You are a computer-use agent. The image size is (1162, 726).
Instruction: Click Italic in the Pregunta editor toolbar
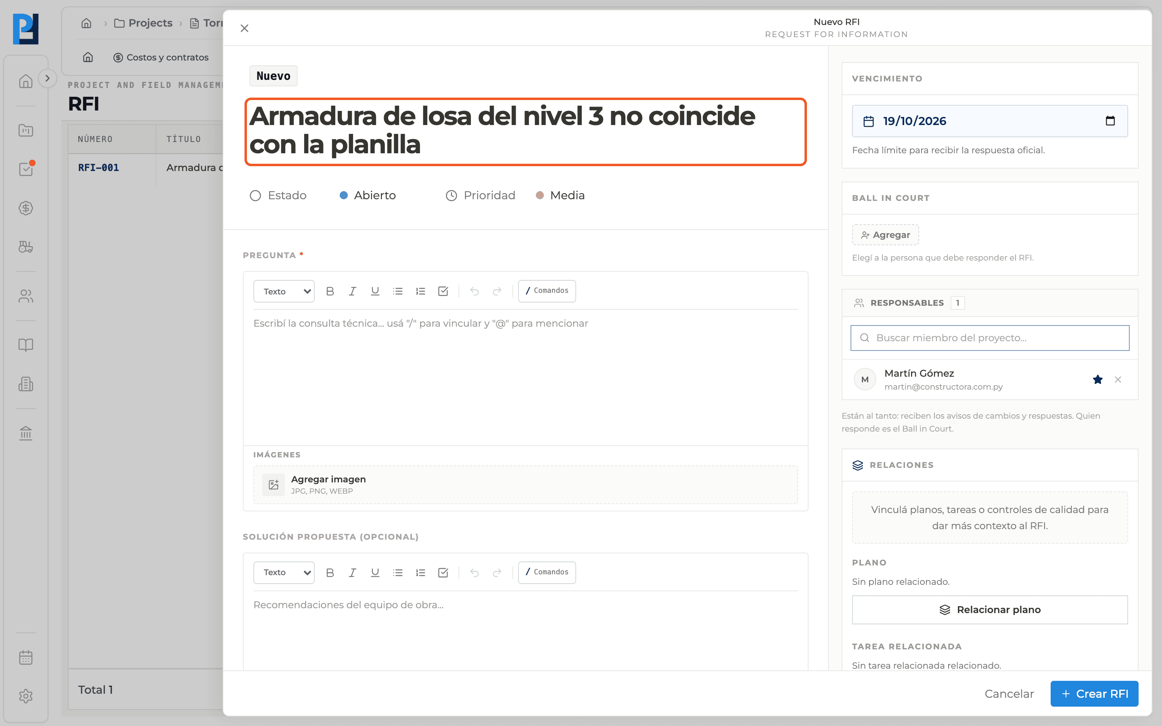(x=353, y=291)
